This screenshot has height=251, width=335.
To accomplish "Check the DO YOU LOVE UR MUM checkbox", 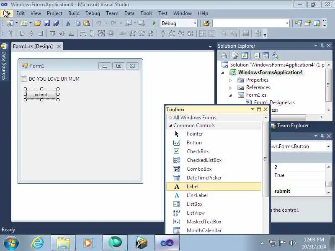I will 24,79.
